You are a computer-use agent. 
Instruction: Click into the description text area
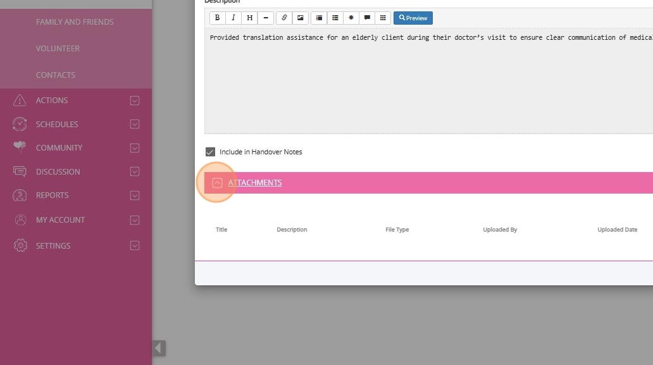point(429,81)
